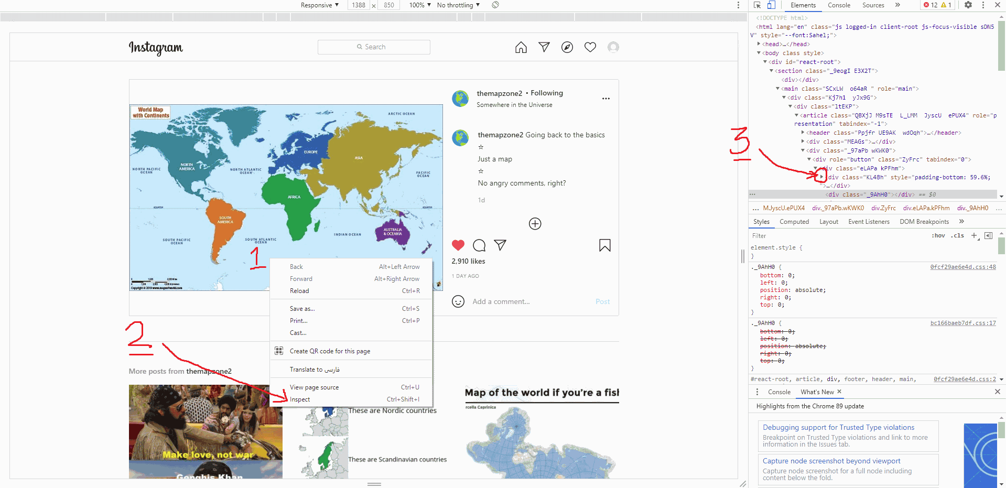Image resolution: width=1006 pixels, height=488 pixels.
Task: Open the No throttling dropdown
Action: [x=458, y=5]
